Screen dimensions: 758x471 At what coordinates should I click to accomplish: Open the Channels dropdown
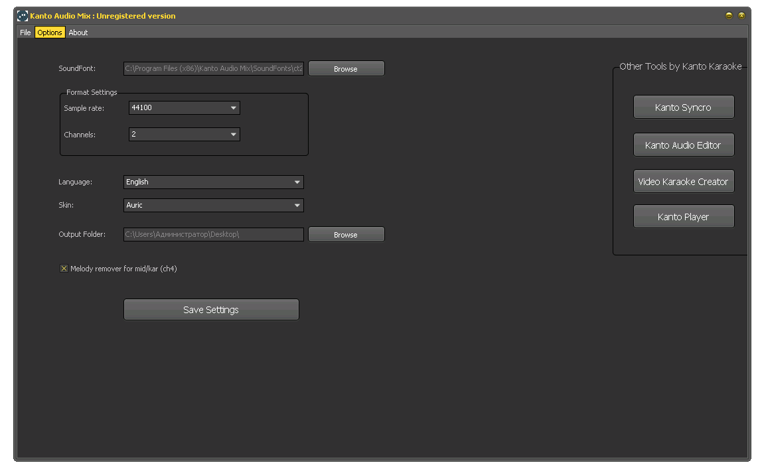(x=184, y=134)
